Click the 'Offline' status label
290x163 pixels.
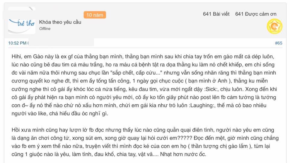pyautogui.click(x=45, y=29)
